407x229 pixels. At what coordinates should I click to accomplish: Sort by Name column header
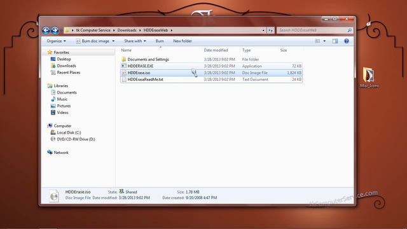[126, 50]
